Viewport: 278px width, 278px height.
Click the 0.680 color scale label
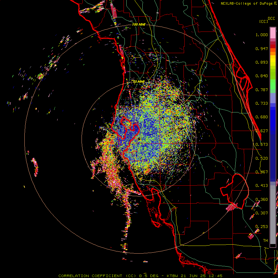coord(262,117)
